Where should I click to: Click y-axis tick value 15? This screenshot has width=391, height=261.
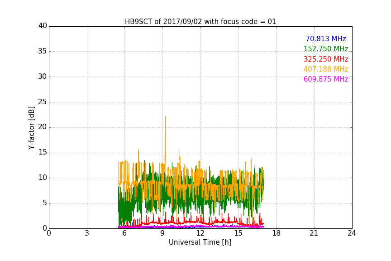tap(43, 152)
